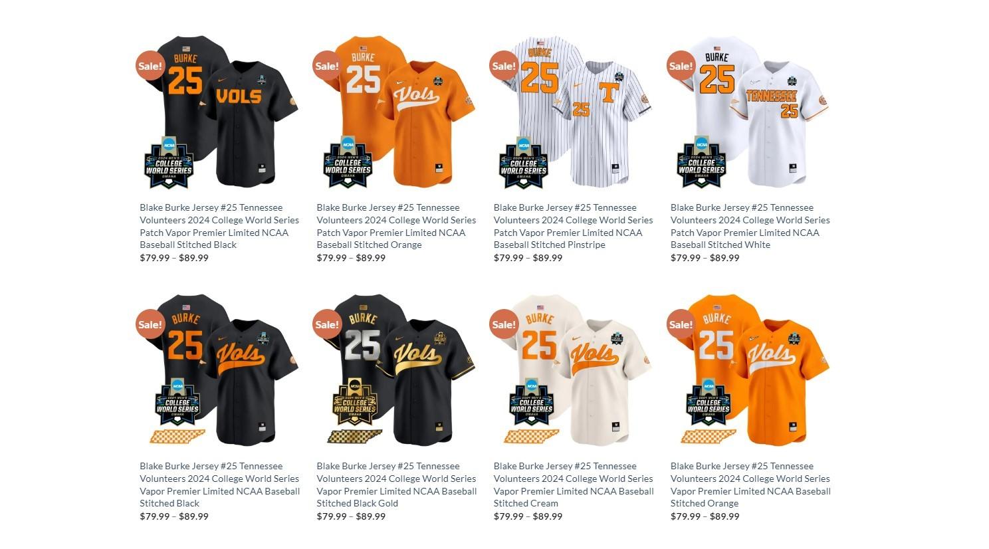
Task: Open Patch Vapor Premier Stitched Black title link
Action: point(219,226)
